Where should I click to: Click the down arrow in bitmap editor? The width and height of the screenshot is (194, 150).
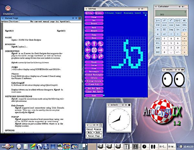click(94, 56)
